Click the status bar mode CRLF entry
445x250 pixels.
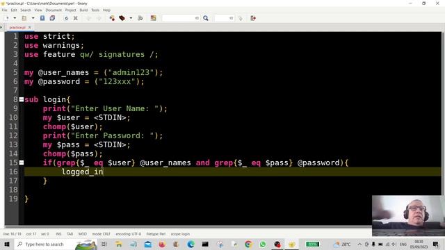(x=101, y=234)
